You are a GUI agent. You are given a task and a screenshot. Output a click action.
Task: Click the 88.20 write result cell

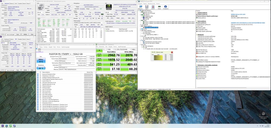click(128, 69)
